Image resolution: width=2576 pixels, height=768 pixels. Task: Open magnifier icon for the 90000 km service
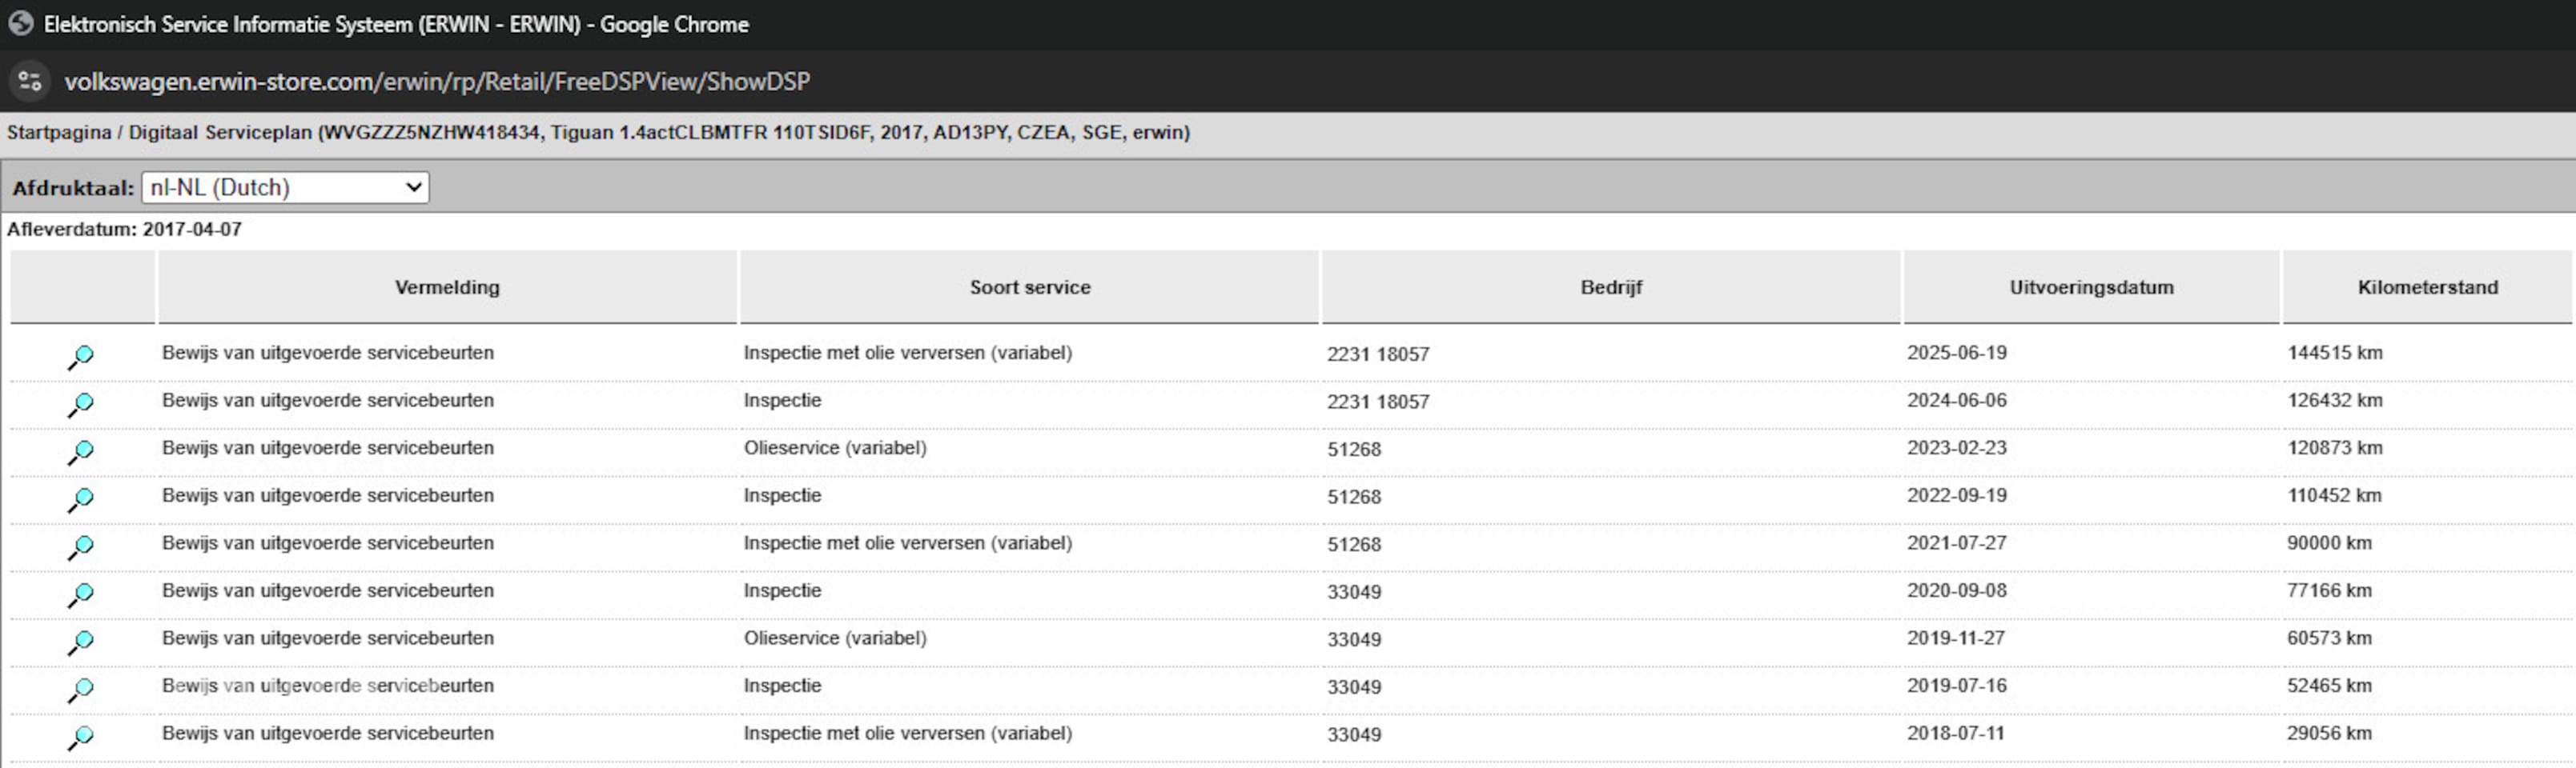(x=81, y=547)
